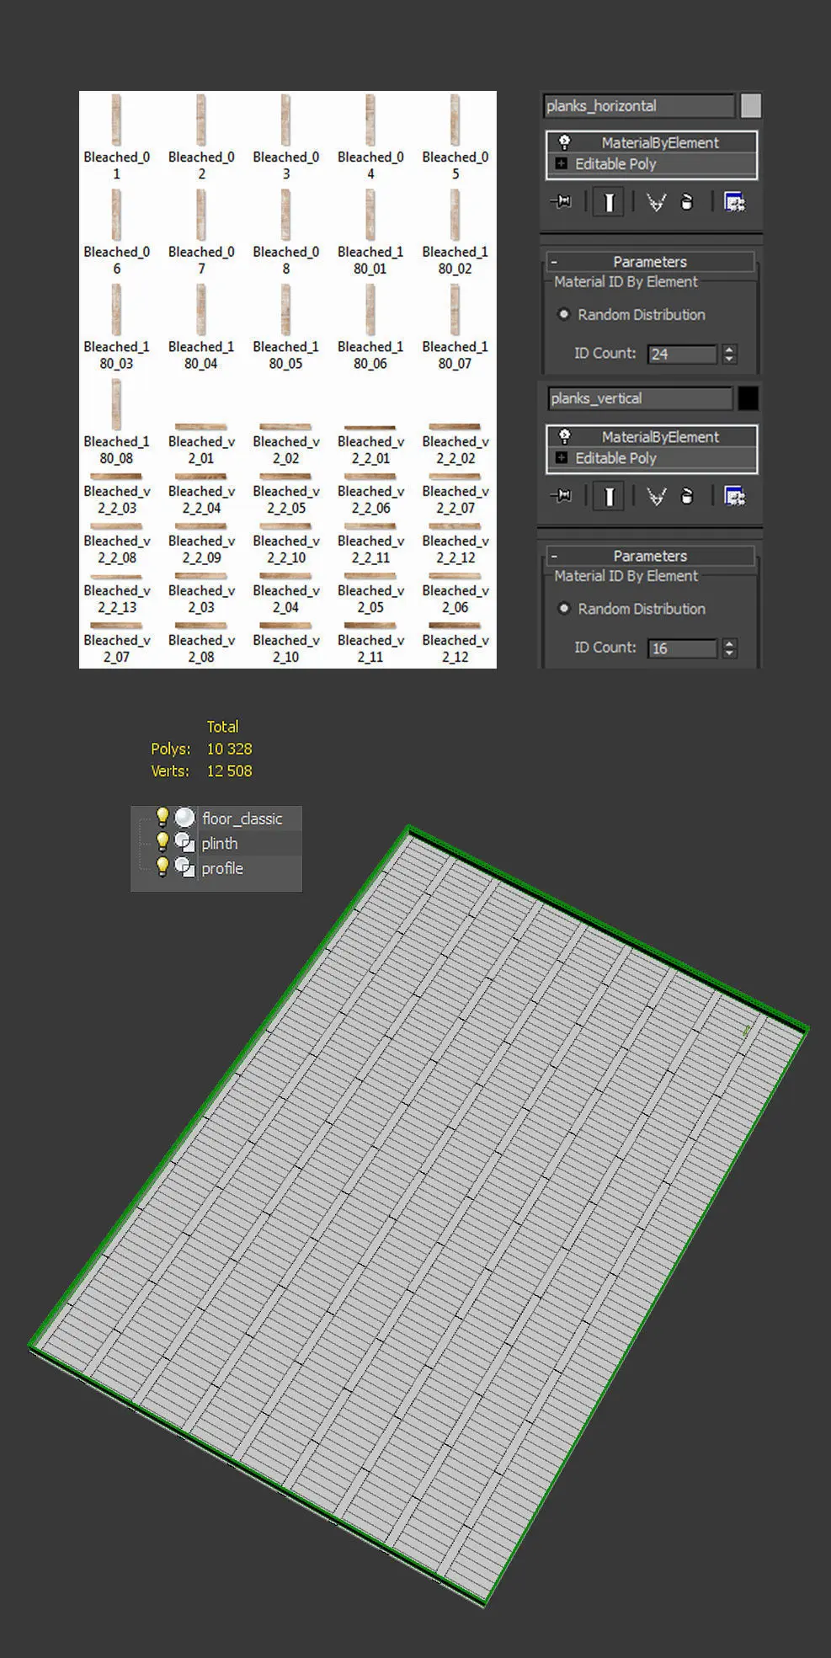
Task: Expand Editable Poly in planks_horizontal stack
Action: coord(562,163)
